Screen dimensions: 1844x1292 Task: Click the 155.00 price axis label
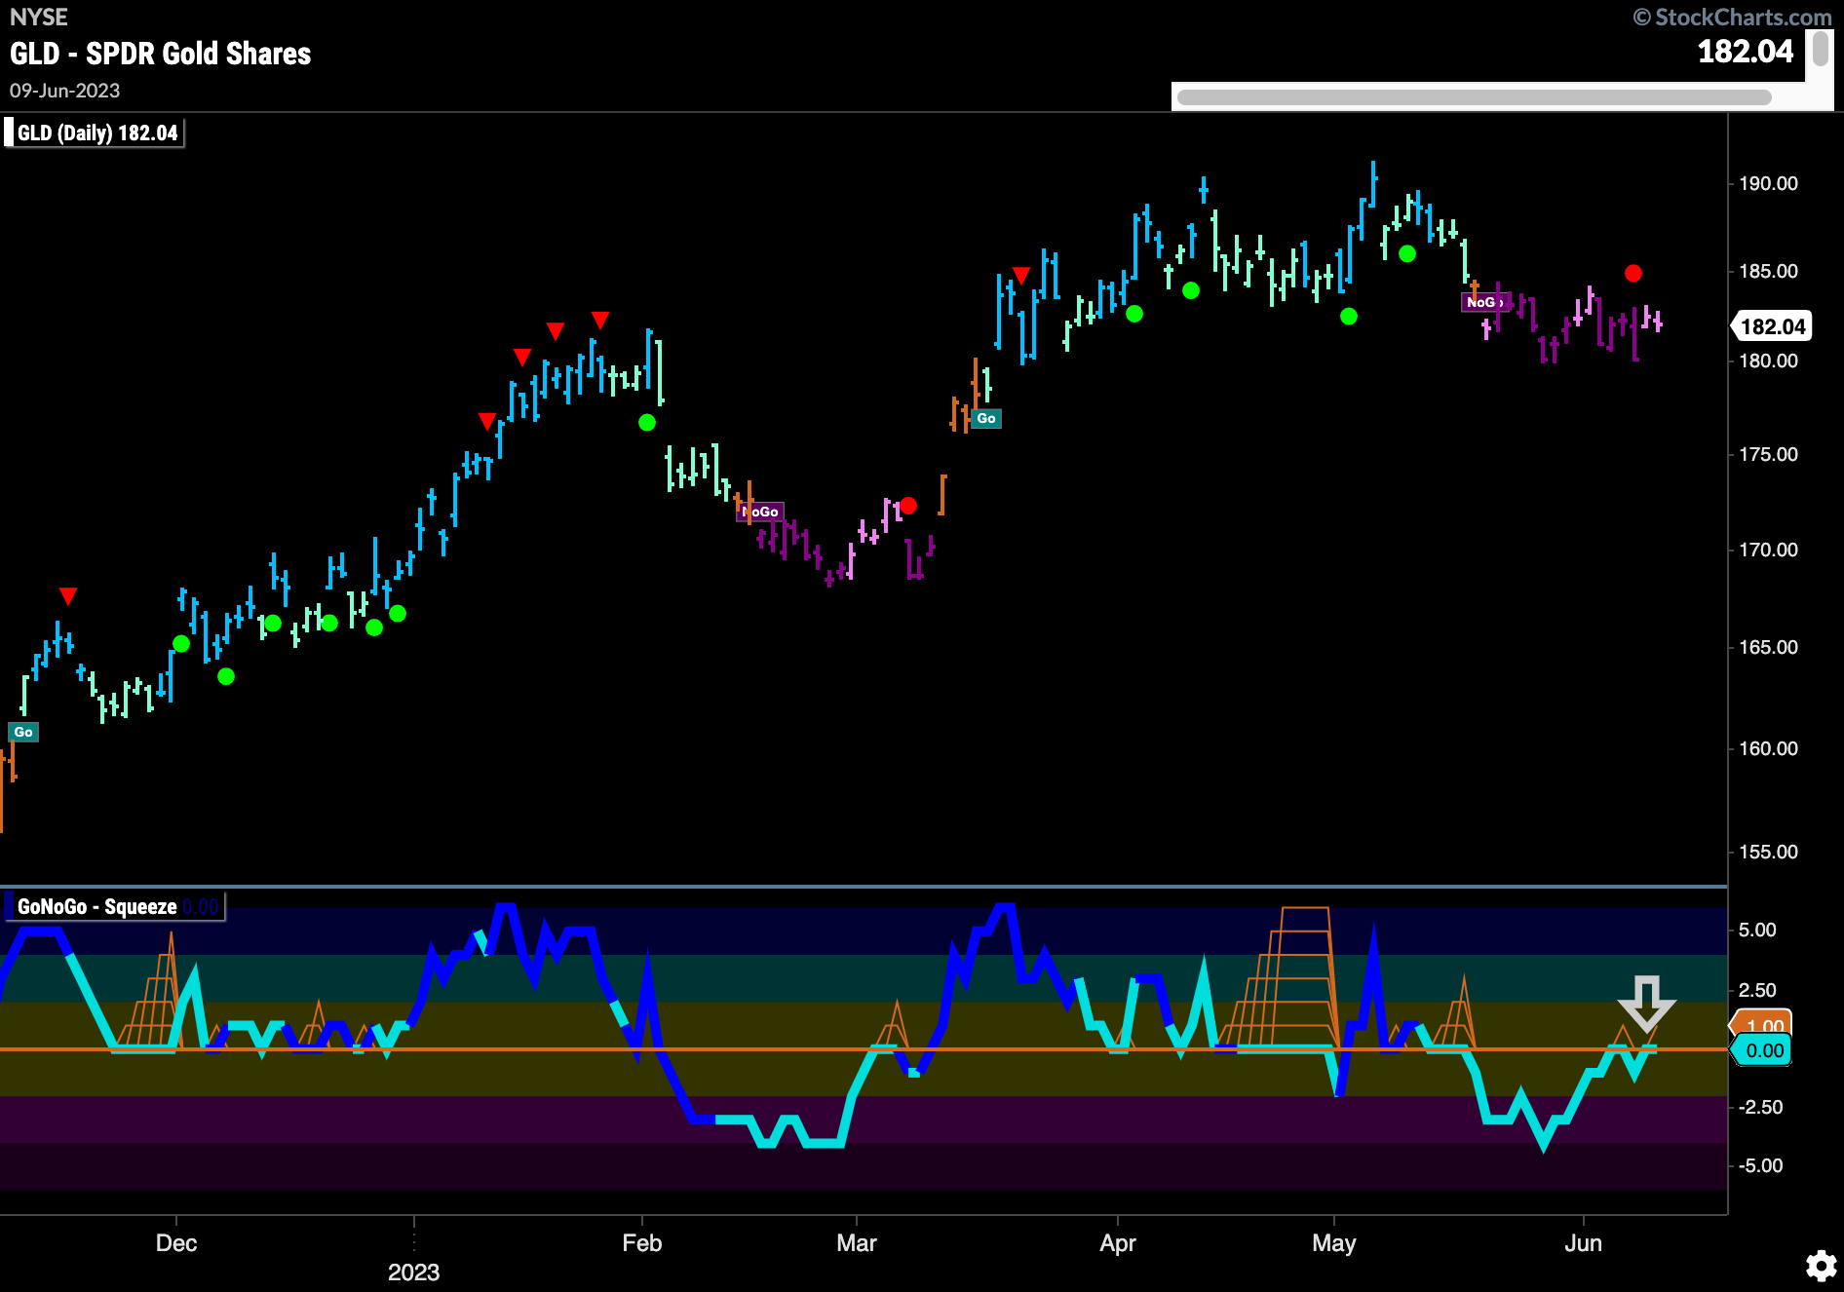point(1768,852)
